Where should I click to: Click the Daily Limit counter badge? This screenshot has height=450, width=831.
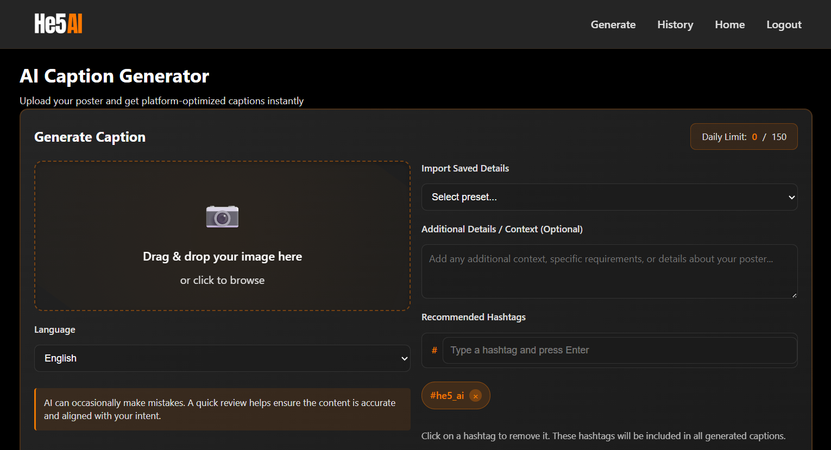coord(744,137)
